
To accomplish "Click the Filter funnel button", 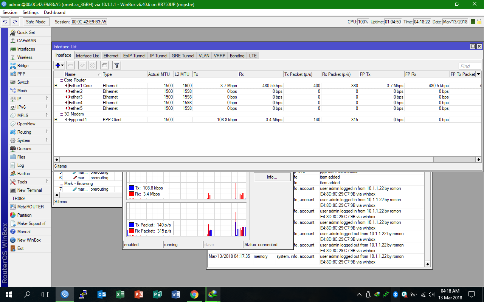I will 117,65.
